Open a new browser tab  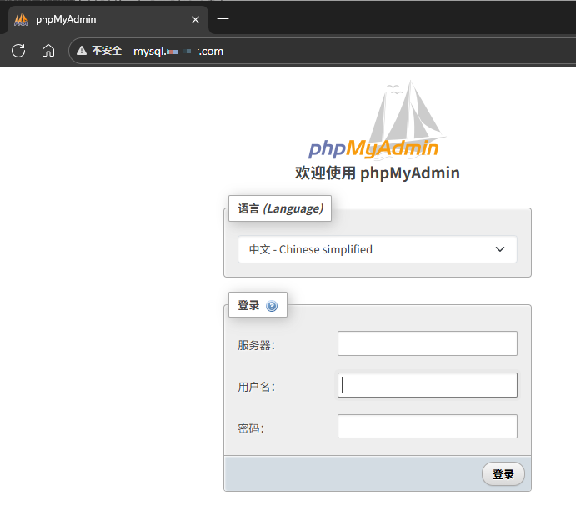(223, 19)
